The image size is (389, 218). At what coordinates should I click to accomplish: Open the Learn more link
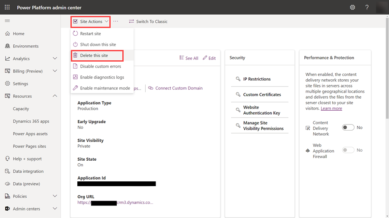point(331,108)
